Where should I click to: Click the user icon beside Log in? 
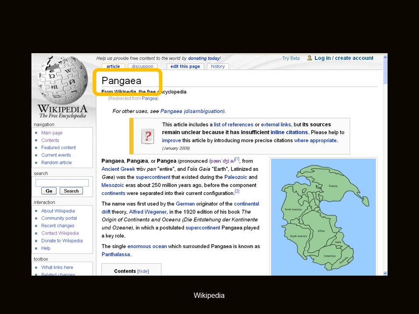pos(309,58)
